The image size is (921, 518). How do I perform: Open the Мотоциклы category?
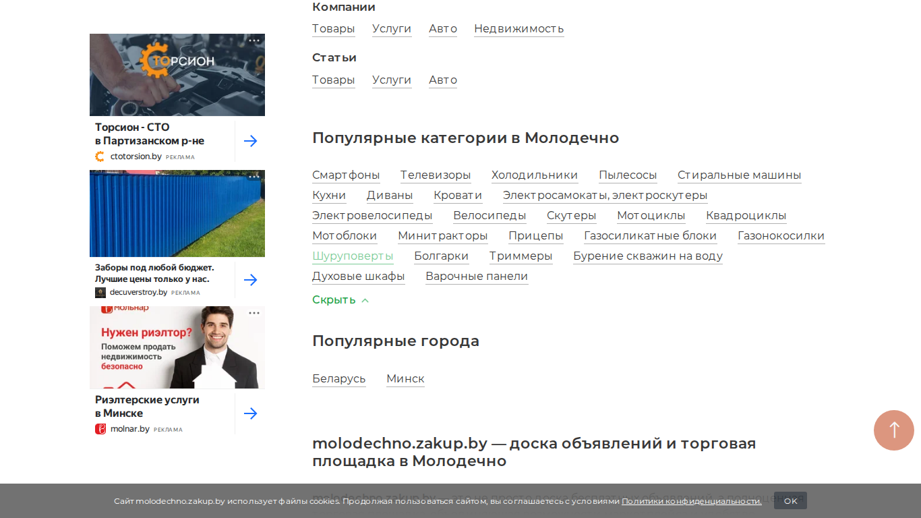(651, 216)
